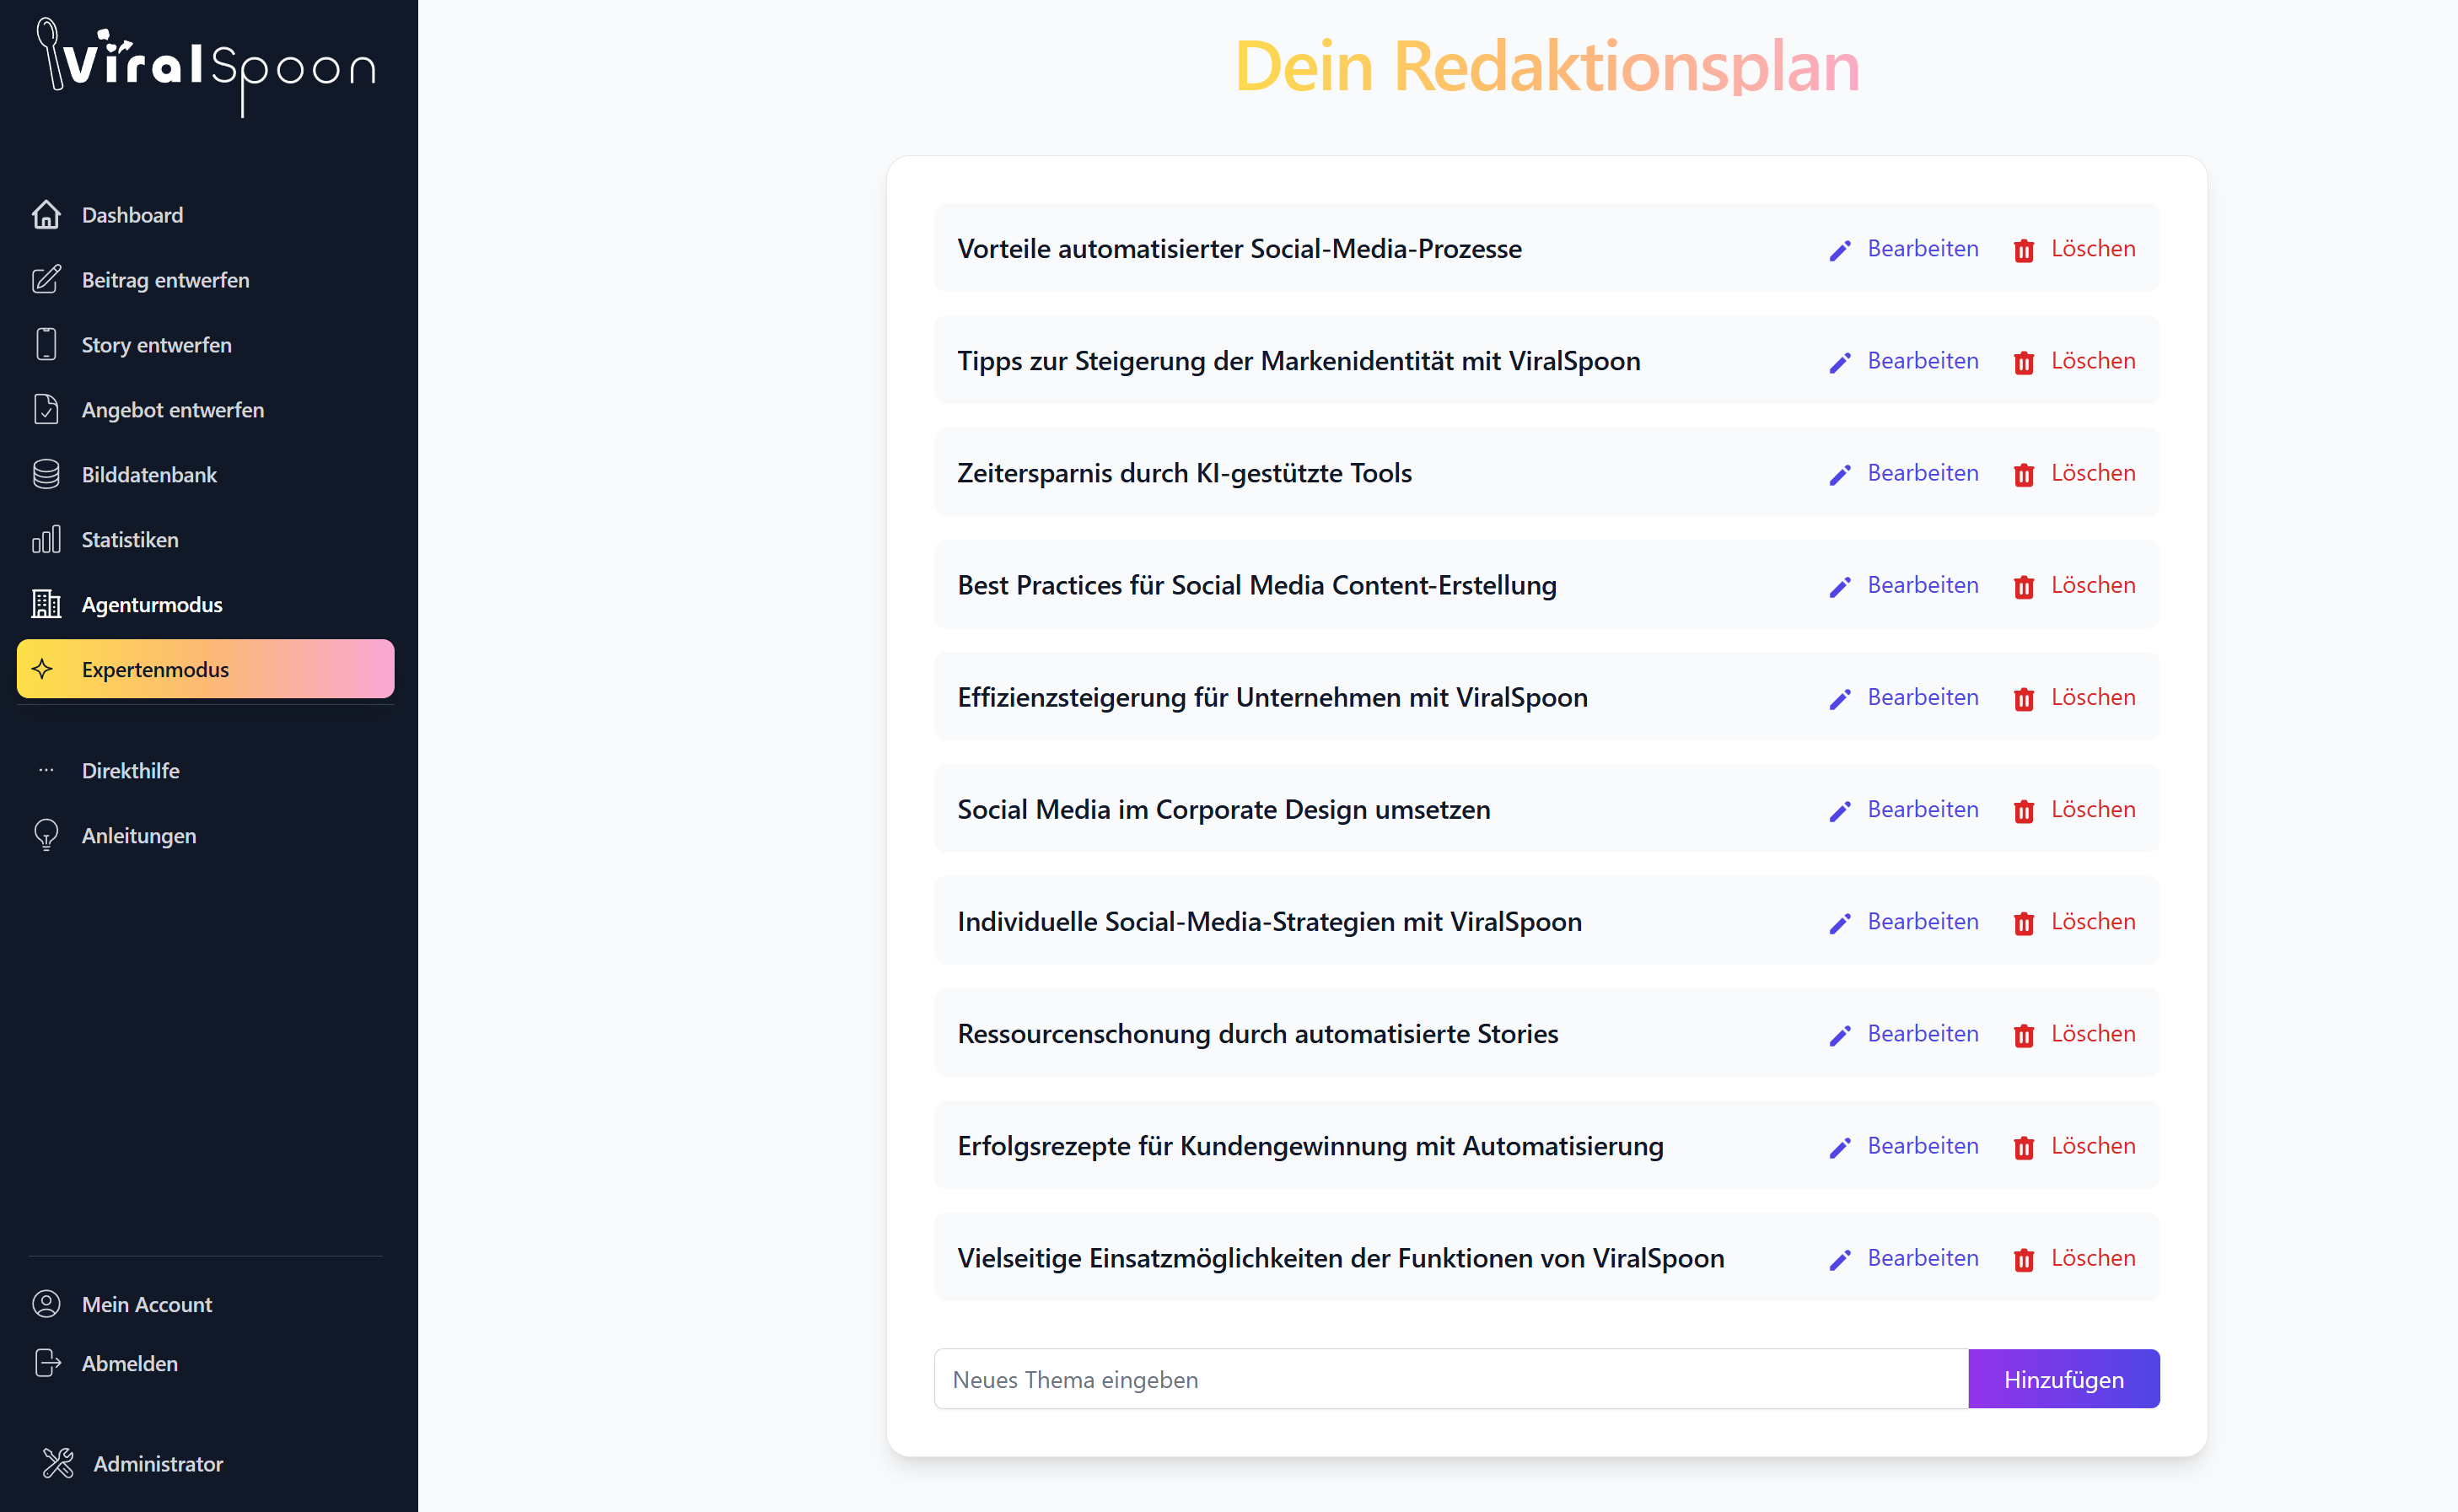The height and width of the screenshot is (1512, 2458).
Task: Click trash icon for Social Media im Corporate Design
Action: [x=2024, y=810]
